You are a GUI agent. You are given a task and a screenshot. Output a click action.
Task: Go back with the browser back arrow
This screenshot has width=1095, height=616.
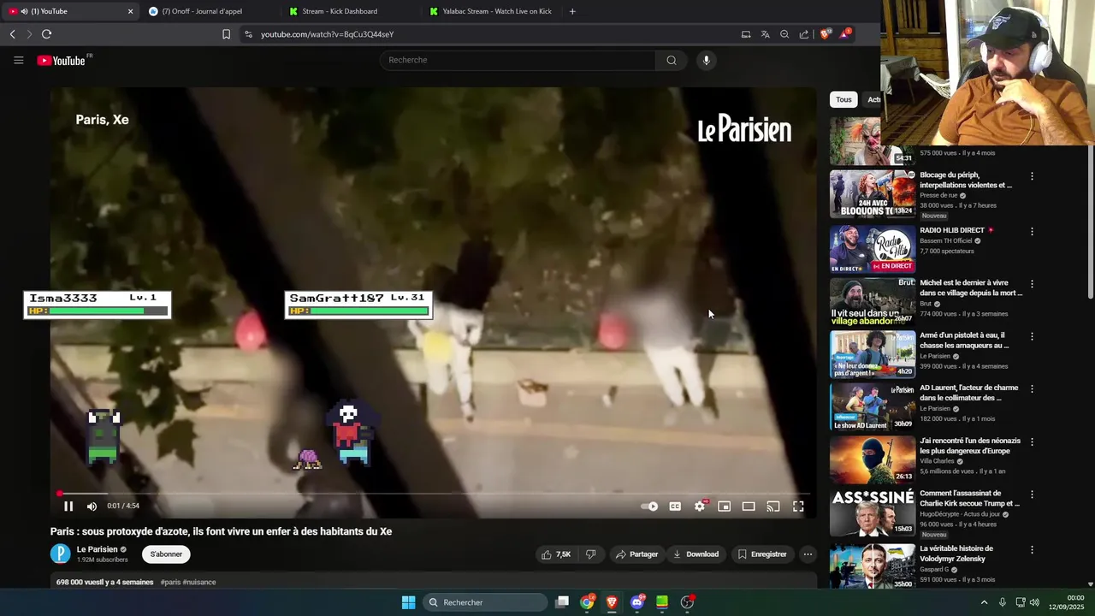12,34
